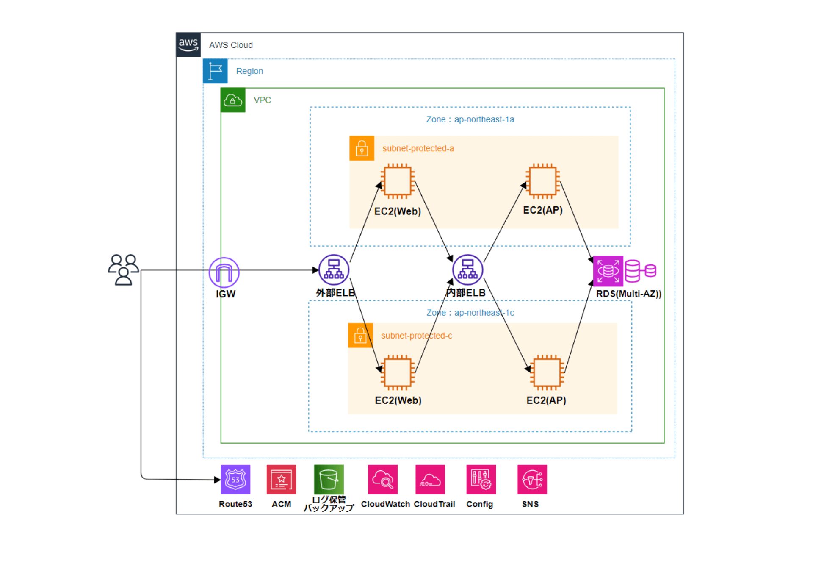
Task: Click the purple RDS Multi-AZ icon
Action: [x=608, y=271]
